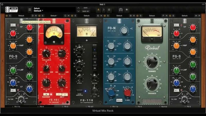
Task: Set FG-116 ratio to 12
Action: [95, 62]
